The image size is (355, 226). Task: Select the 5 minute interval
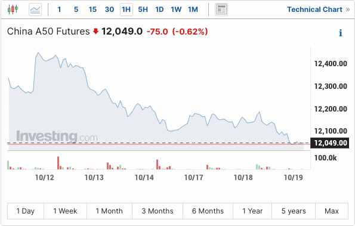pyautogui.click(x=76, y=10)
